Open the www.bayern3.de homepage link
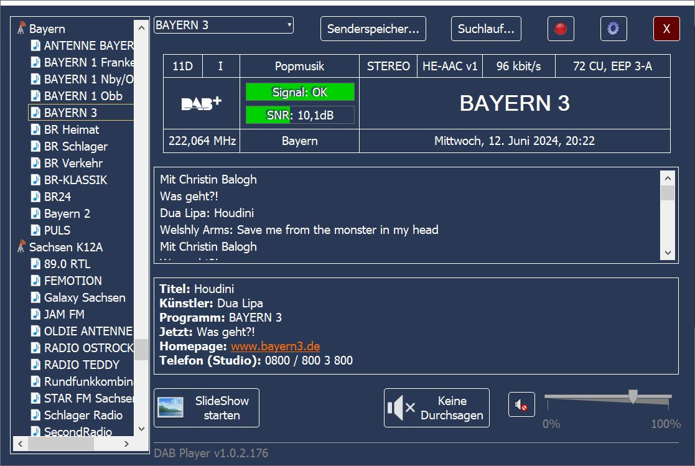This screenshot has width=695, height=466. [x=275, y=347]
